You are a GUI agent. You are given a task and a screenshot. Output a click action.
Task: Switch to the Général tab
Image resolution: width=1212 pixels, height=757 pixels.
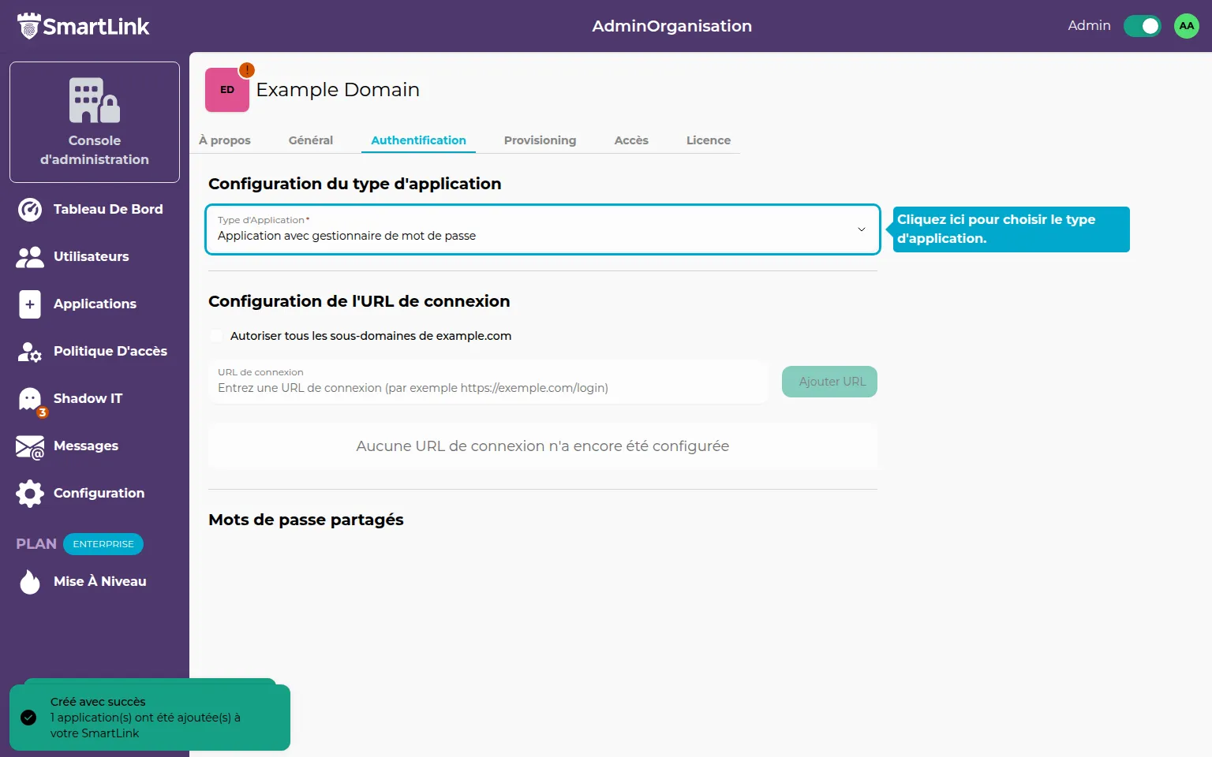(x=311, y=140)
